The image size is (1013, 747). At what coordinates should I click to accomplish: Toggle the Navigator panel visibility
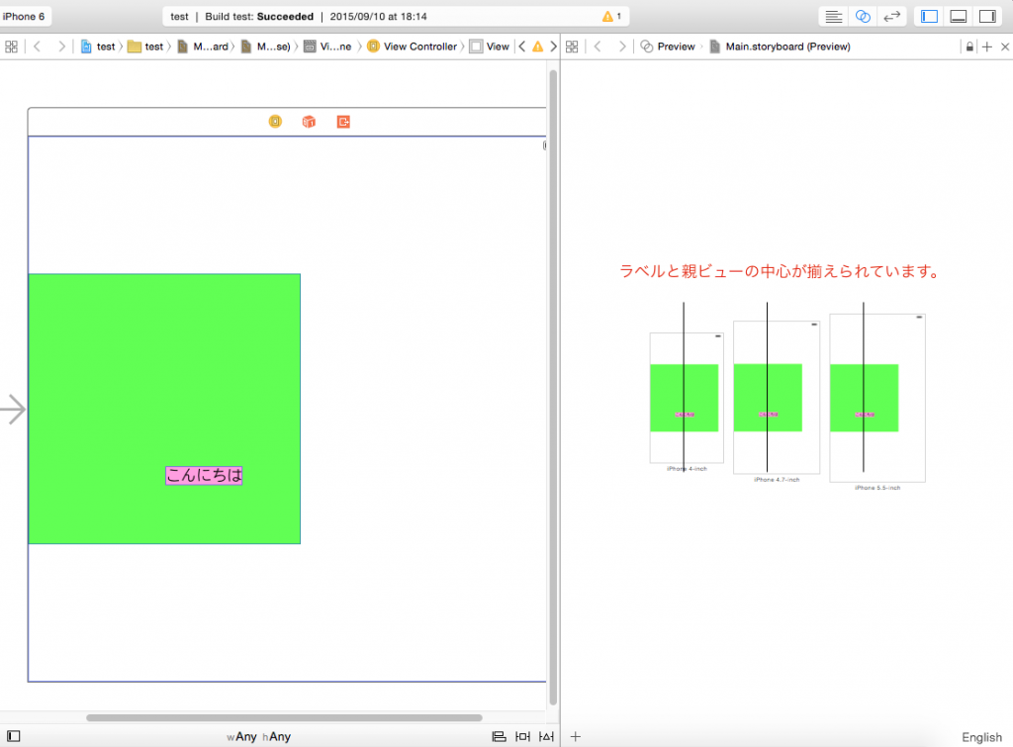coord(929,17)
